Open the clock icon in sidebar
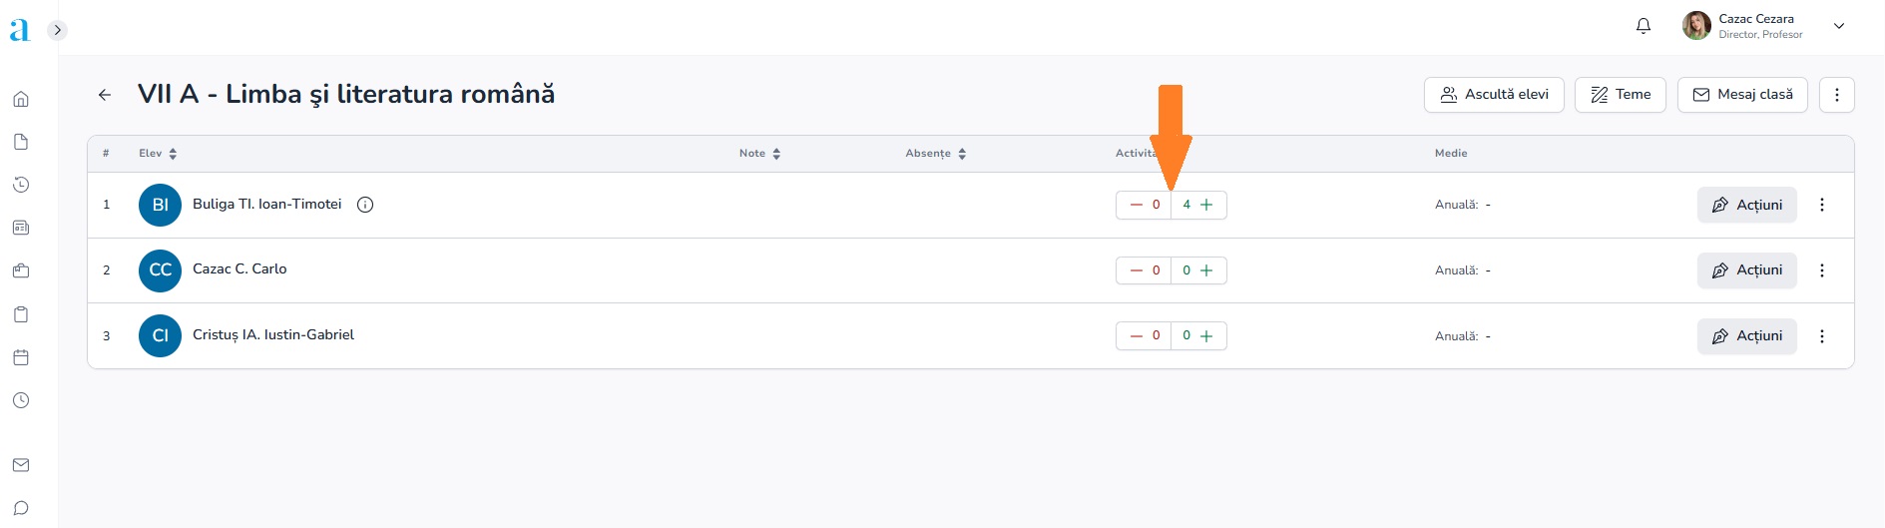This screenshot has width=1885, height=528. [x=21, y=400]
